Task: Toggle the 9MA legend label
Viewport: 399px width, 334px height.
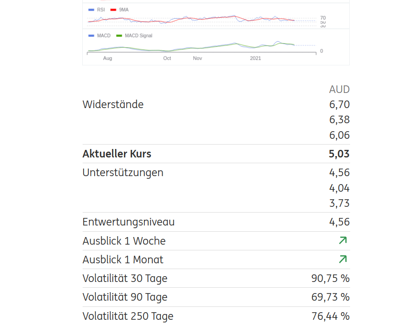Action: click(x=124, y=10)
